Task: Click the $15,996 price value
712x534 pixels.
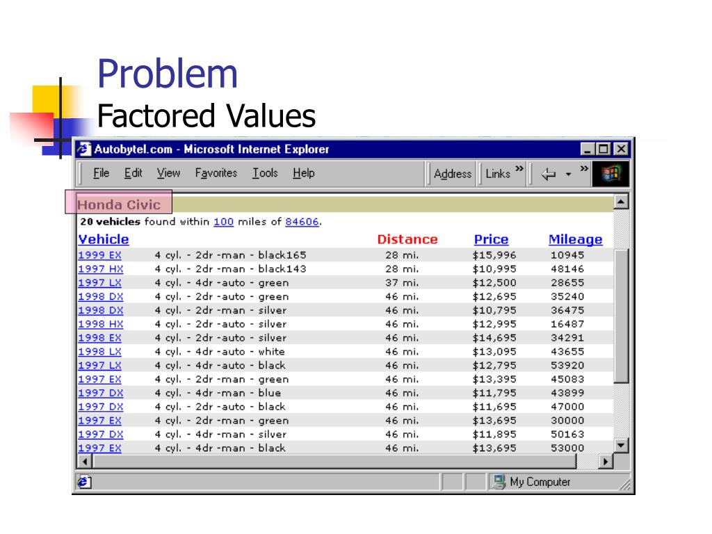Action: coord(494,255)
